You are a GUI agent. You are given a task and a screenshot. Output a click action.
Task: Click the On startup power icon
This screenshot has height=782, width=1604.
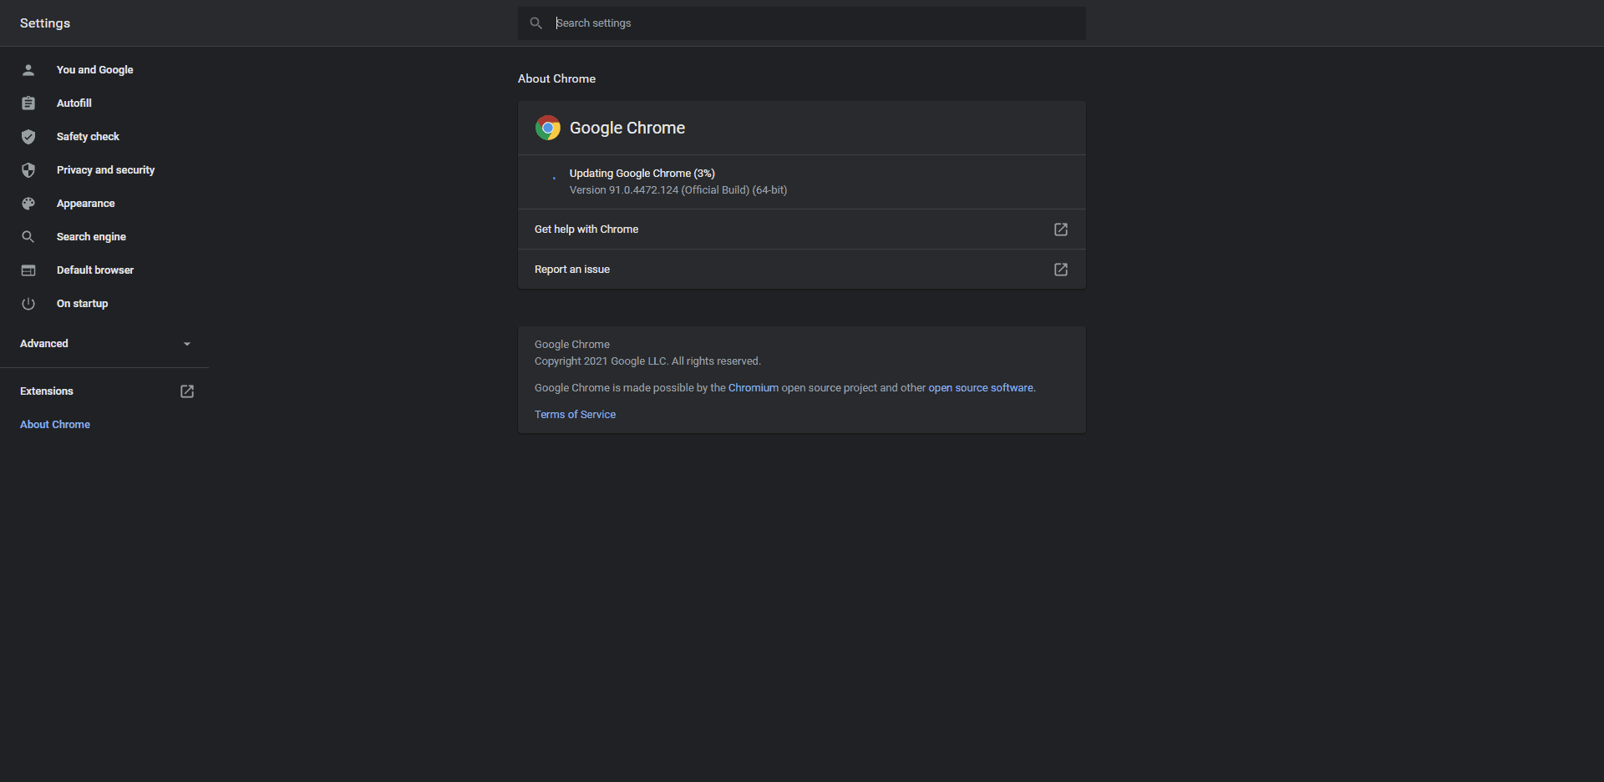(x=28, y=304)
